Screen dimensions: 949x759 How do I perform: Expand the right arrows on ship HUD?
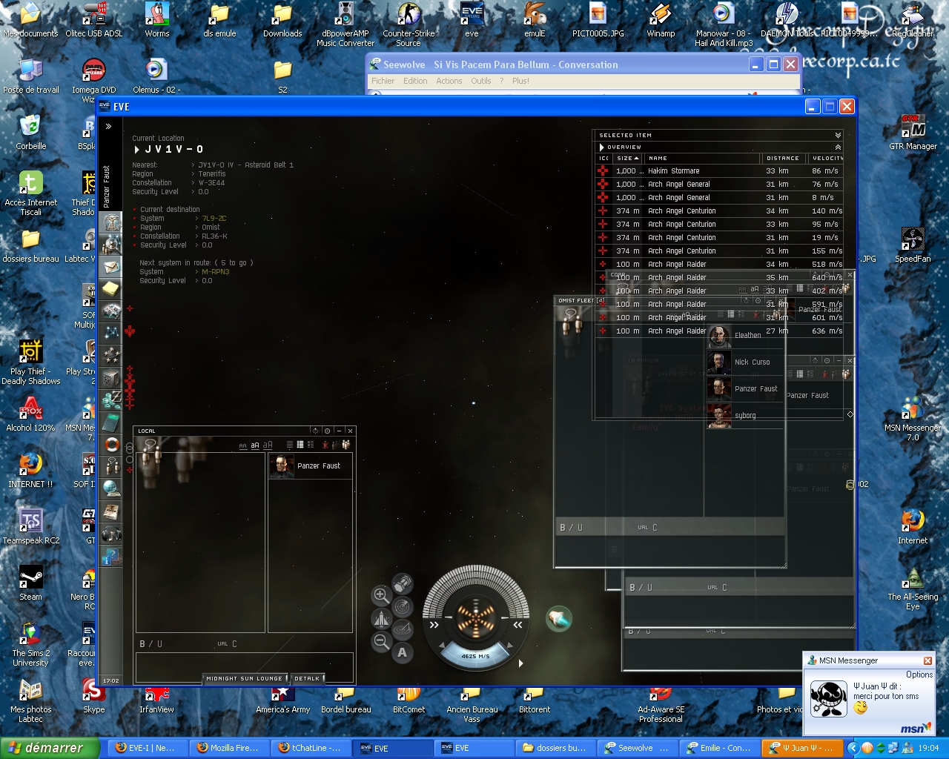[x=518, y=625]
